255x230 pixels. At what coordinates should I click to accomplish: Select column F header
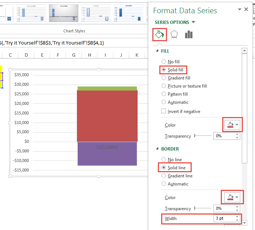[58, 55]
